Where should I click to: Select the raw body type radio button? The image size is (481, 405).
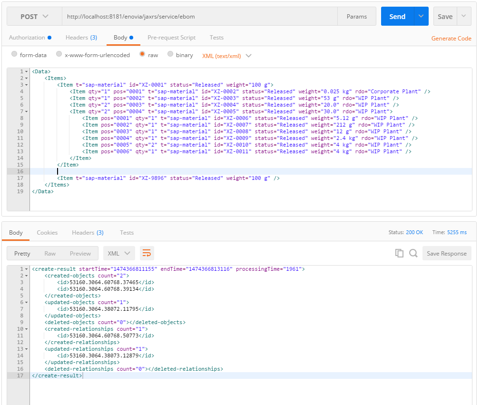(142, 55)
